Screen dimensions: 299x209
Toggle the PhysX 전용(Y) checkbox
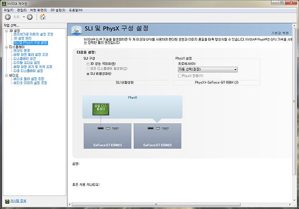pyautogui.click(x=179, y=76)
